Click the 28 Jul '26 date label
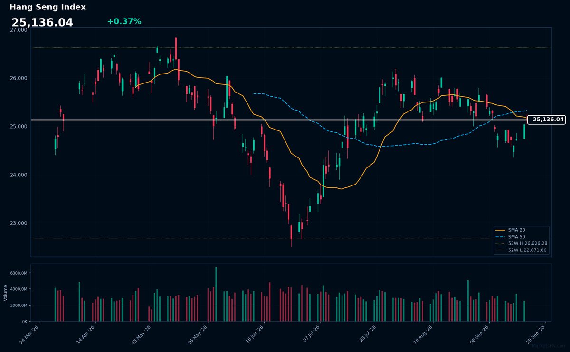The image size is (570, 352). [367, 334]
